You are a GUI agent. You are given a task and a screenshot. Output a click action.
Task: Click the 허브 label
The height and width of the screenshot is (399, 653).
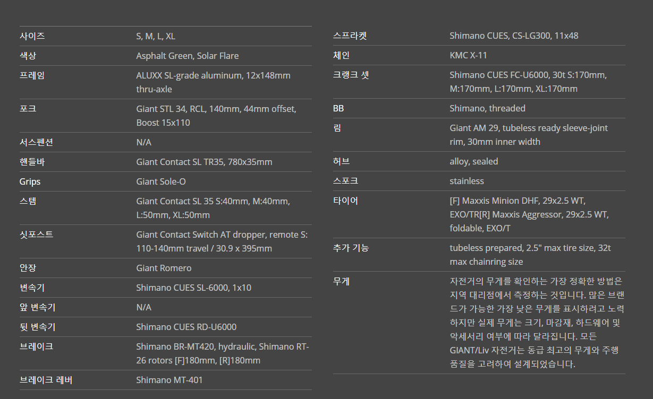(x=341, y=161)
